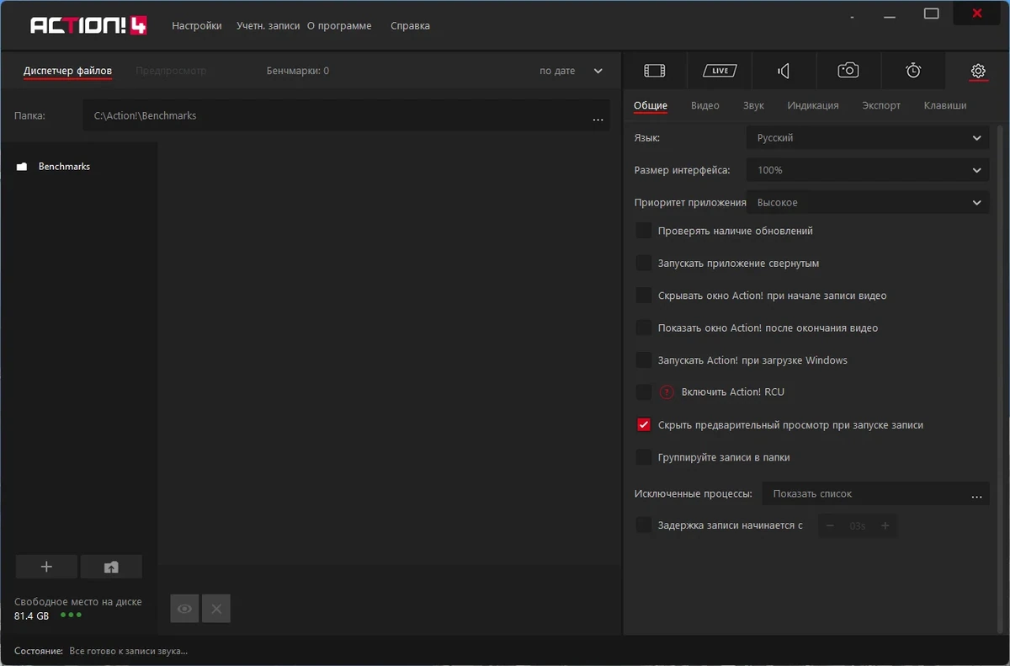
Task: Open the audio recording speaker icon
Action: pyautogui.click(x=784, y=71)
